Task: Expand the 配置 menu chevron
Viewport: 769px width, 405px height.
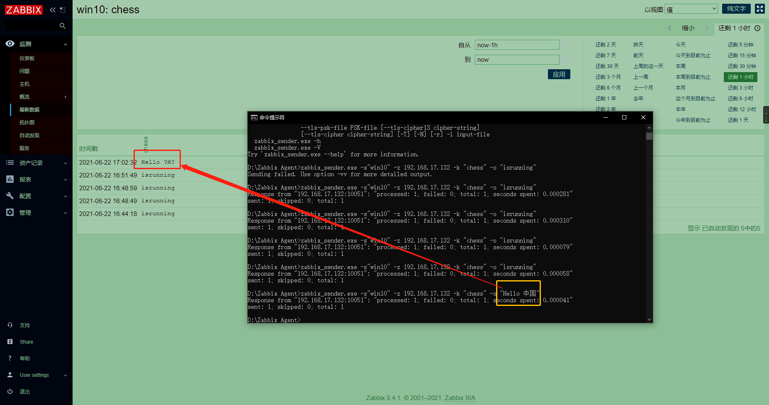Action: click(66, 196)
